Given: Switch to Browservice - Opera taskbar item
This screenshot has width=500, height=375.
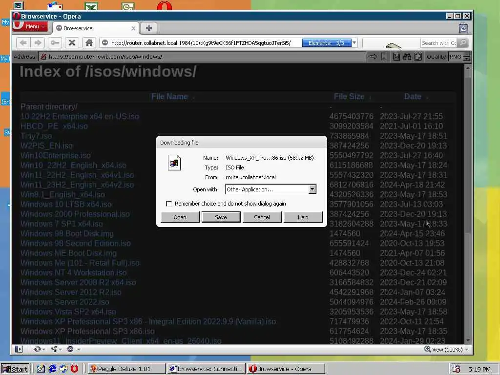Looking at the screenshot, I should click(286, 369).
